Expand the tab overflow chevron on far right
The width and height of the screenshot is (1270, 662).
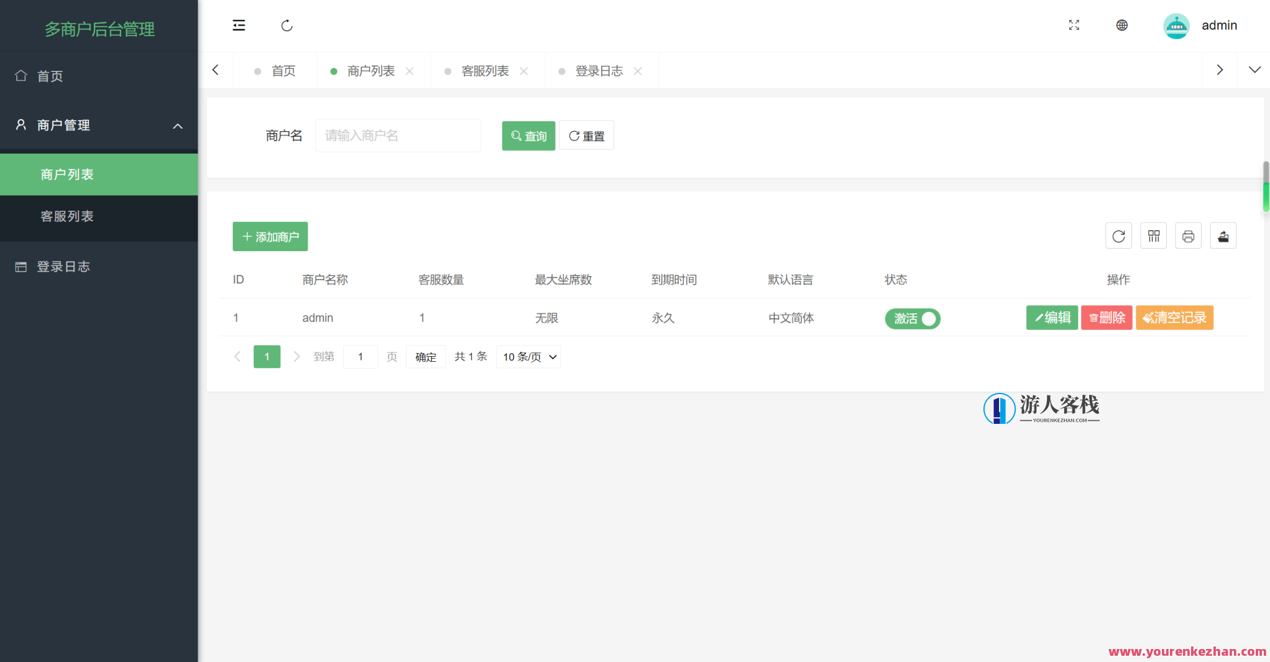[1253, 70]
